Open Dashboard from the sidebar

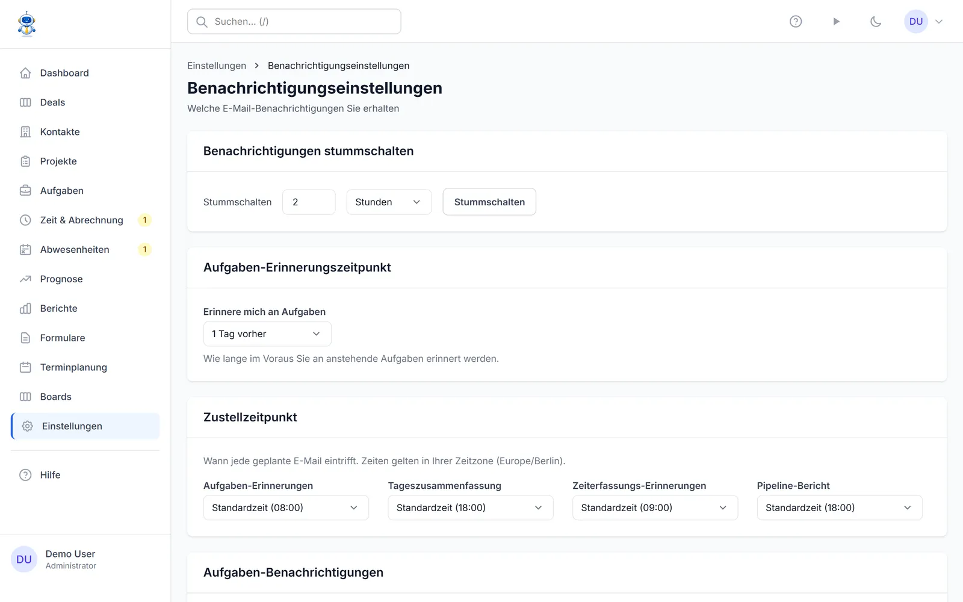[x=85, y=73]
